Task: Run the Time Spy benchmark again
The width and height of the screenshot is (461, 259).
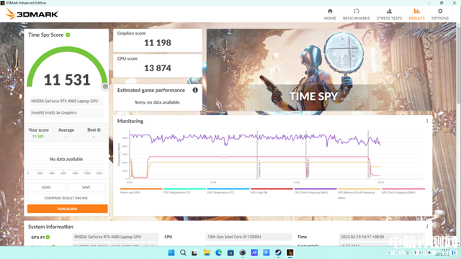Action: [67, 209]
